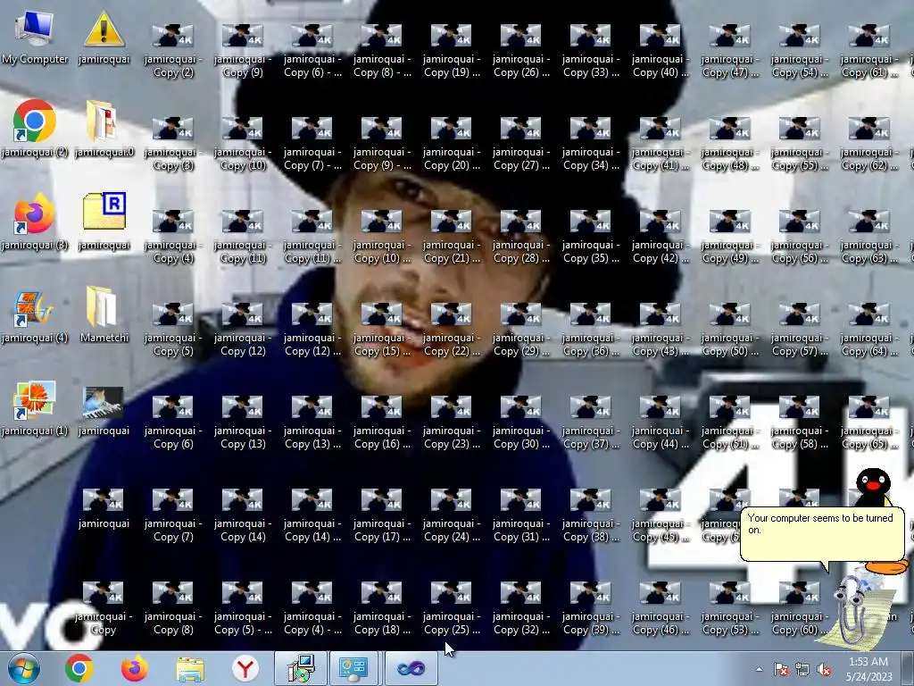Screen dimensions: 914x686
Task: Open the yellow warning-sign jamiroquai icon
Action: click(104, 38)
